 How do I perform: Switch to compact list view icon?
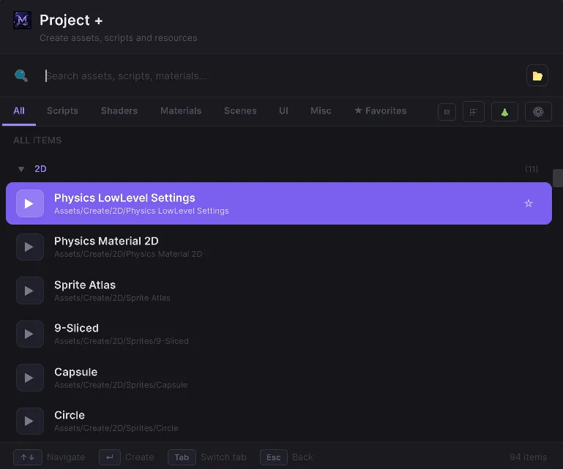(x=447, y=112)
